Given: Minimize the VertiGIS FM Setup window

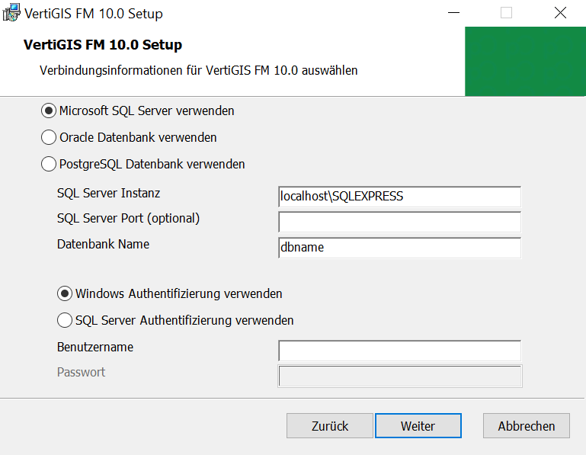Looking at the screenshot, I should pos(453,13).
